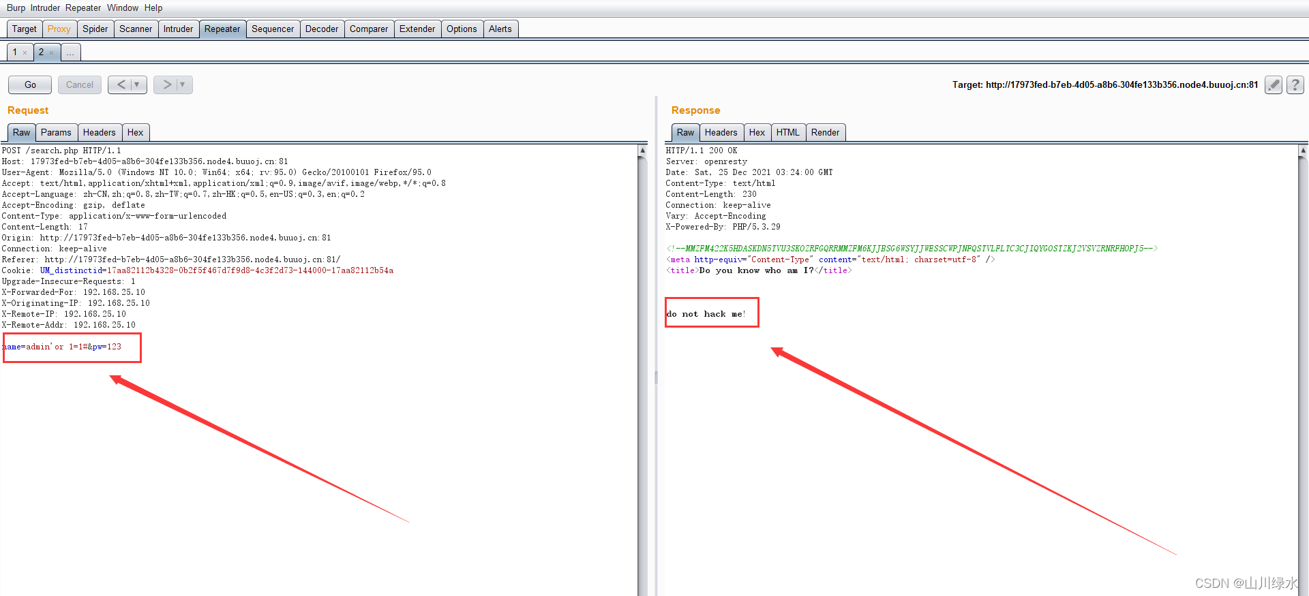
Task: Open the Params tab in Request panel
Action: 56,132
